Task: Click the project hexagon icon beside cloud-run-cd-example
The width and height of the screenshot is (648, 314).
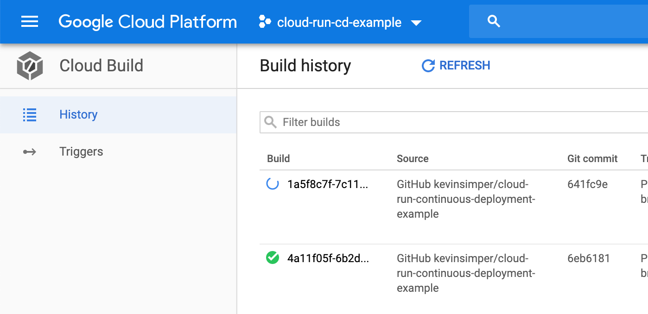Action: pos(265,22)
